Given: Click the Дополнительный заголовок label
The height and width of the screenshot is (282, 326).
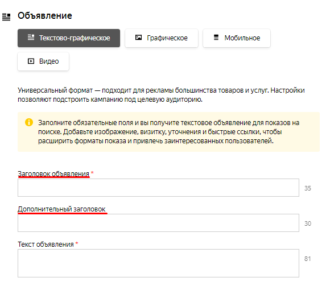Looking at the screenshot, I should (61, 209).
